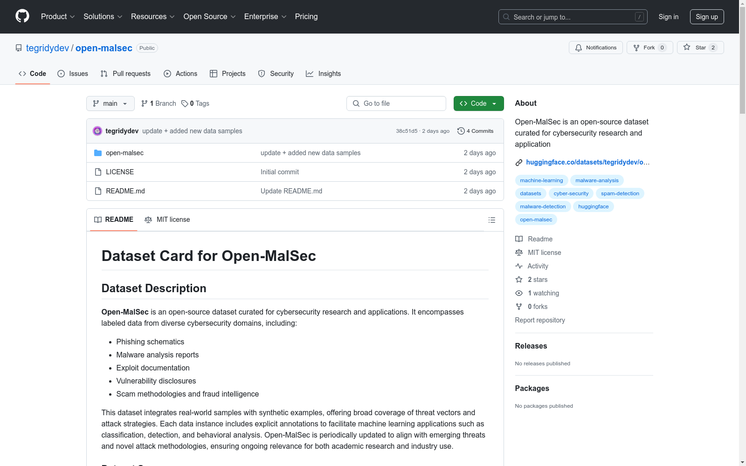Viewport: 746px width, 466px height.
Task: Click the open-malsec folder icon
Action: click(x=98, y=153)
